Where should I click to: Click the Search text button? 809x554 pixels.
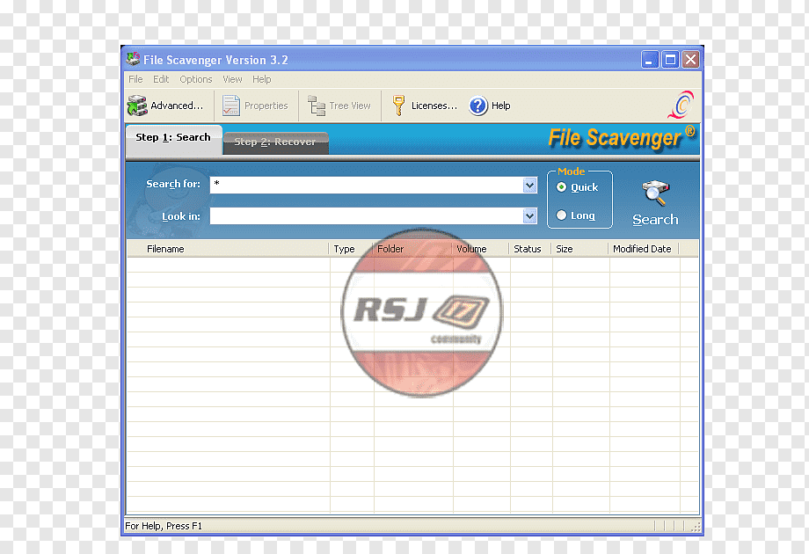coord(655,220)
